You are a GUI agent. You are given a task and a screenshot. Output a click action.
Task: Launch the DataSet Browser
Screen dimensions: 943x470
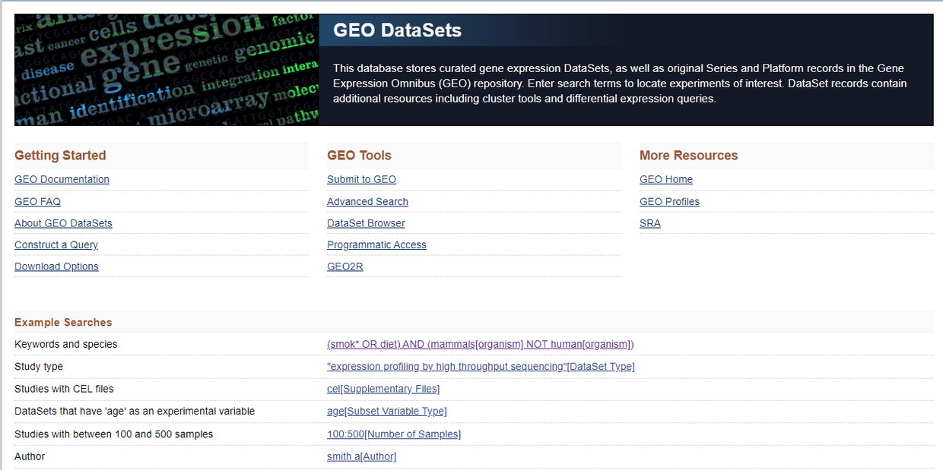click(x=366, y=222)
